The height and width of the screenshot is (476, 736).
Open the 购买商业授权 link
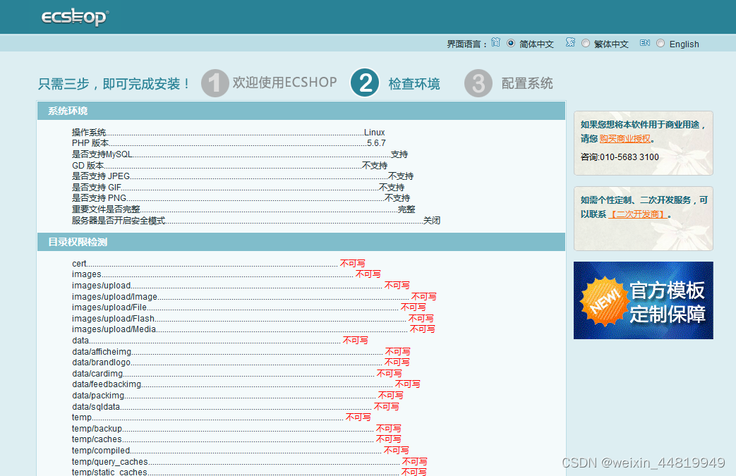tap(625, 139)
